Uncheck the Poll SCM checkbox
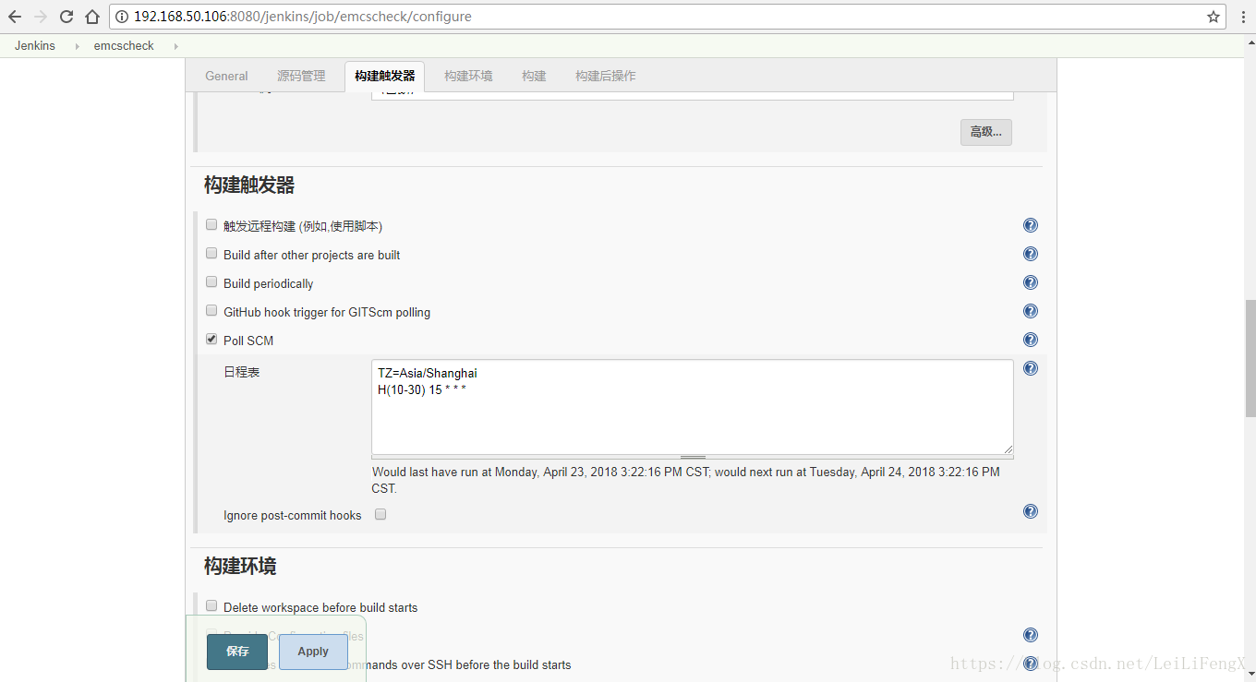 211,340
